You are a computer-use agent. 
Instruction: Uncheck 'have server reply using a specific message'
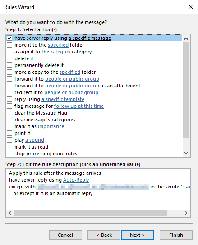(9, 38)
